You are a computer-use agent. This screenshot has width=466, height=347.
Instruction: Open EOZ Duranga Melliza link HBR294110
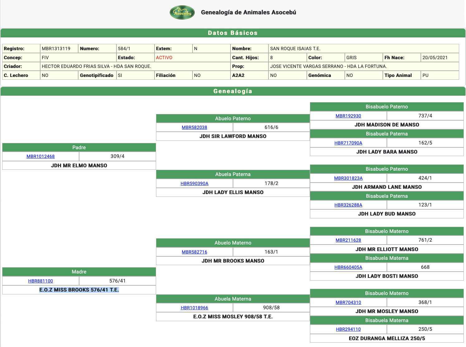point(348,329)
